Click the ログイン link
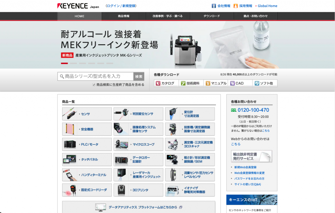Image resolution: width=335 pixels, height=213 pixels. pyautogui.click(x=113, y=6)
